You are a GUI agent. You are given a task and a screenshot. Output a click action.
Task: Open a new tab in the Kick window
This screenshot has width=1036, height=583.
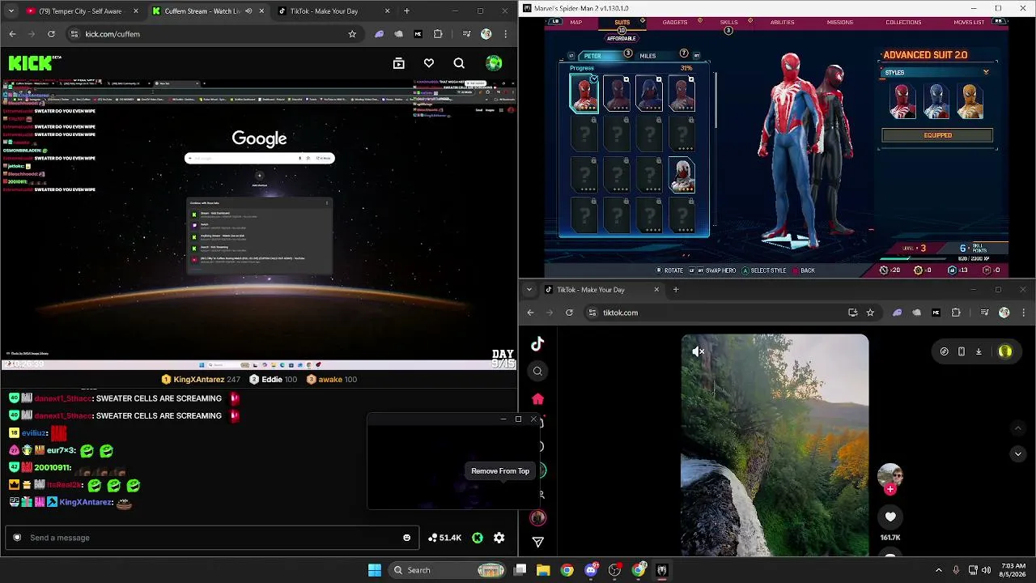(x=406, y=11)
